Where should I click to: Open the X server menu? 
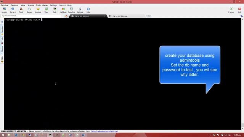pyautogui.click(x=31, y=5)
